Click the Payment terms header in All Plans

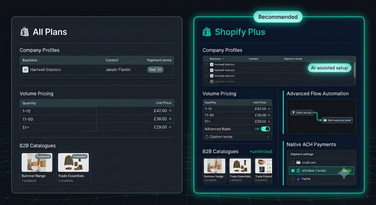(159, 60)
